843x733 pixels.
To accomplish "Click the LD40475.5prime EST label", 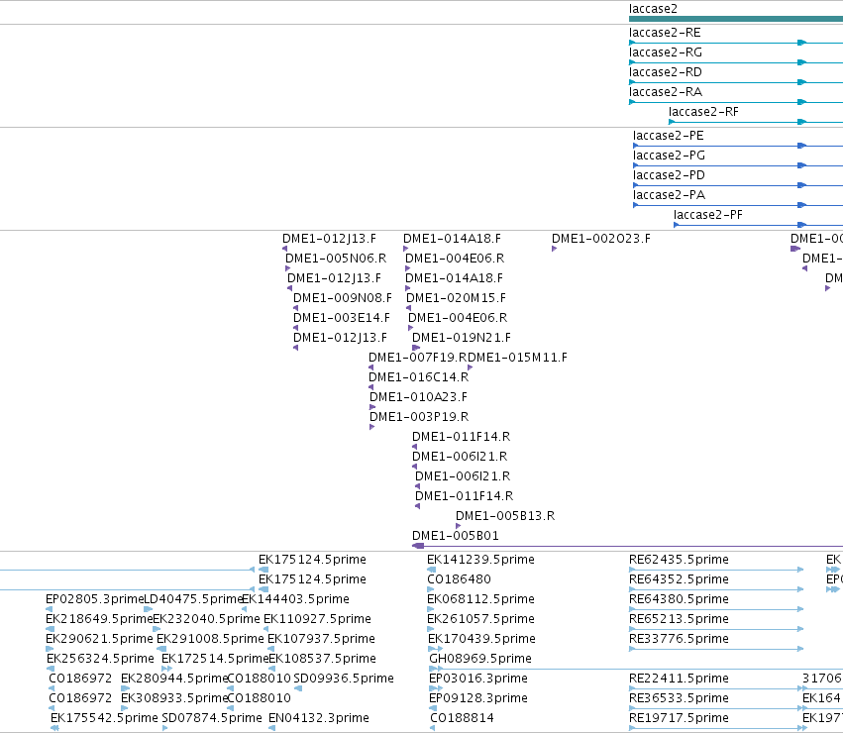I will coord(193,599).
